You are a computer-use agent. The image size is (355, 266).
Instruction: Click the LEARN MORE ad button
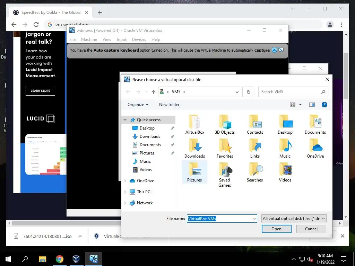[40, 91]
